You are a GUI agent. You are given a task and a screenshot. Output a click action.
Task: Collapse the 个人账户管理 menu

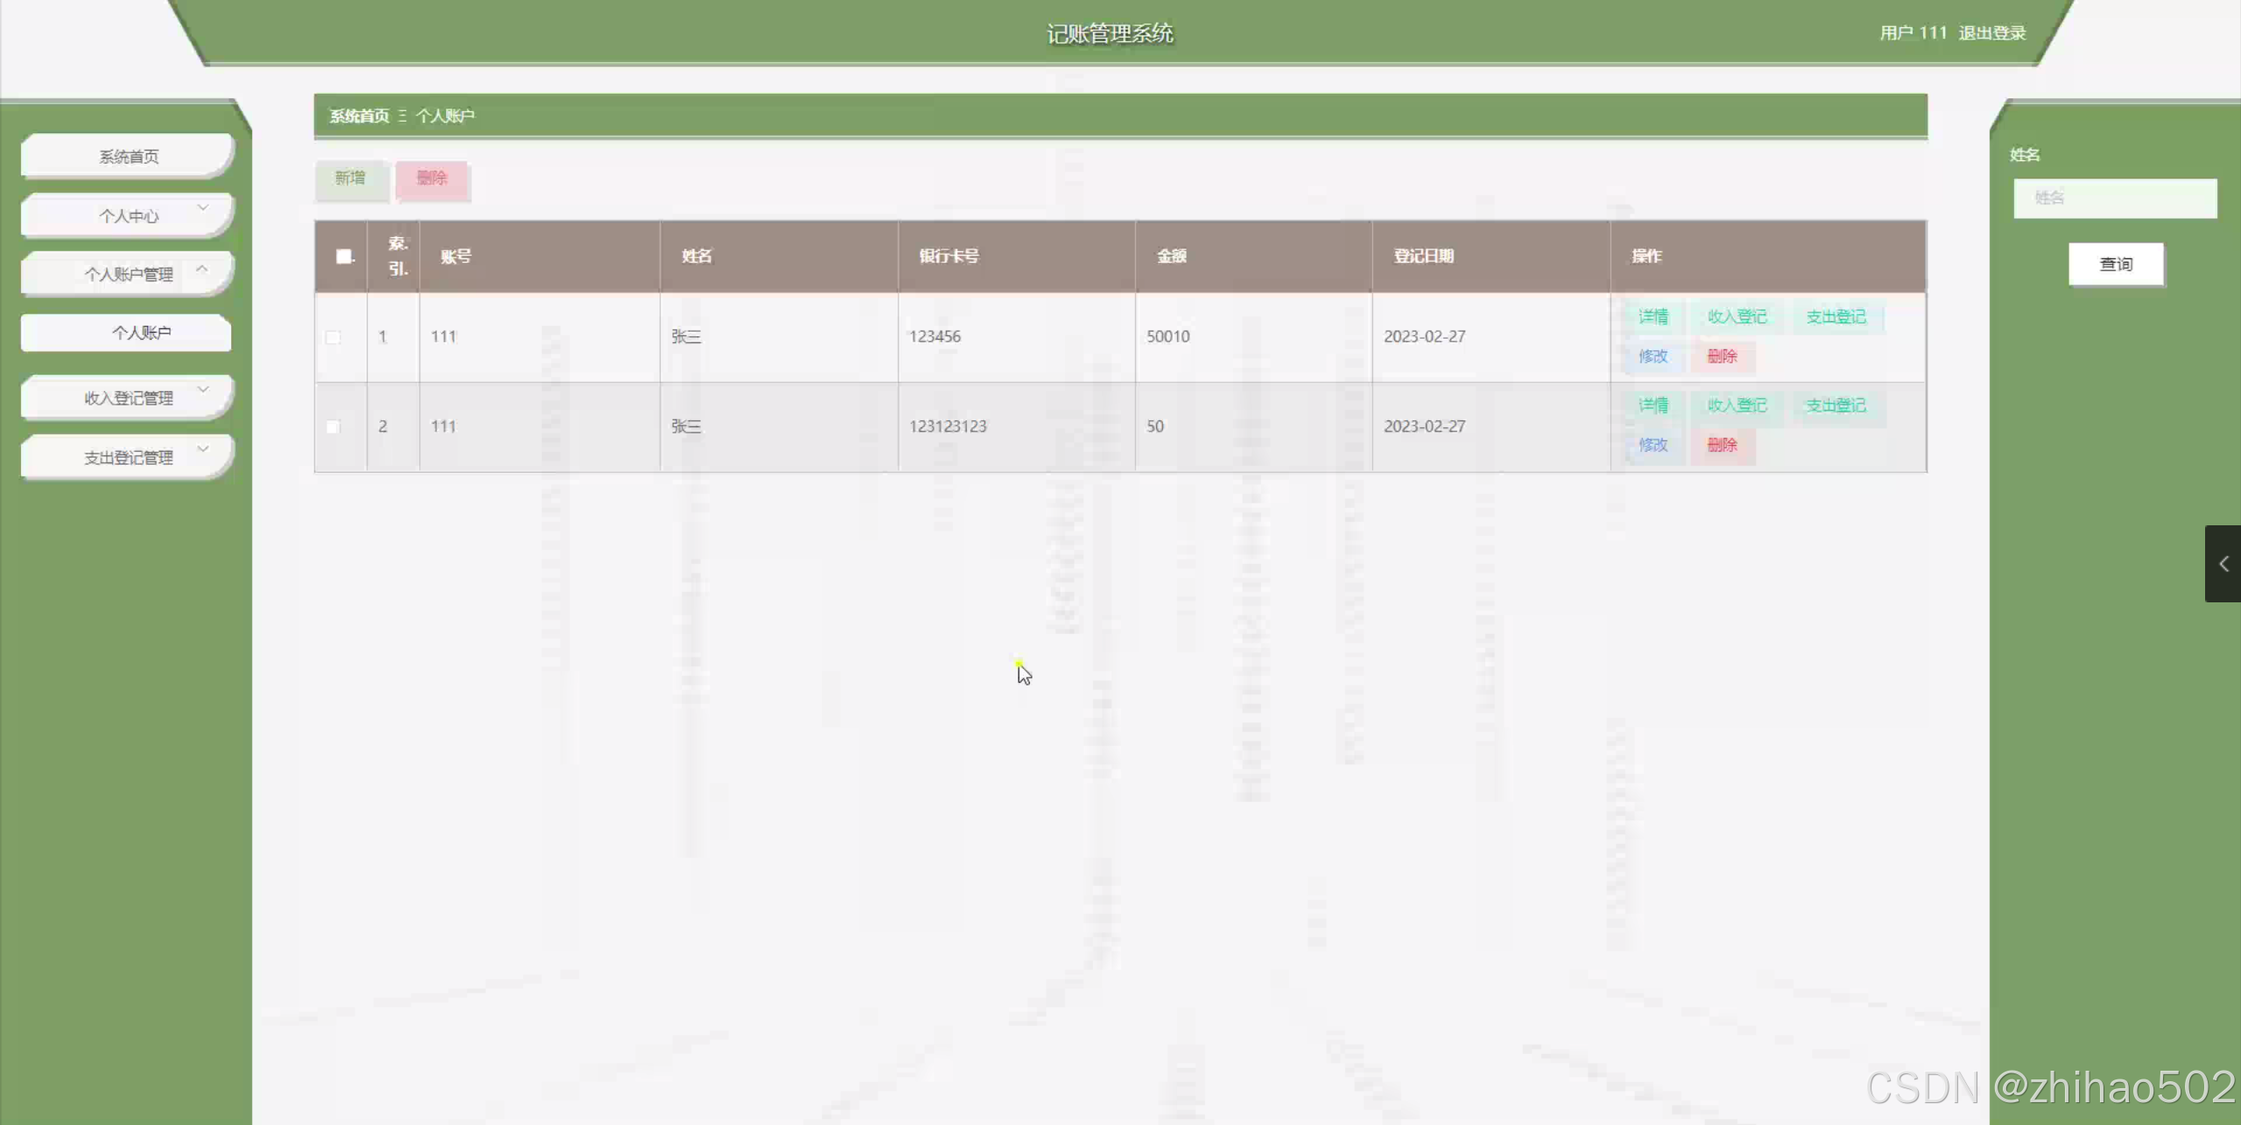pos(128,274)
